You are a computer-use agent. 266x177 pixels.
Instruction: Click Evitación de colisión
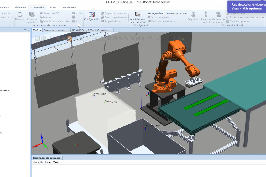point(160,21)
